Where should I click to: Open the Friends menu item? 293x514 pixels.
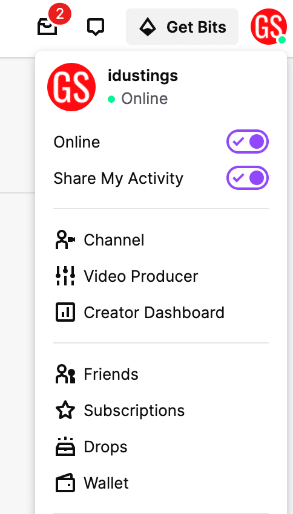click(x=161, y=374)
